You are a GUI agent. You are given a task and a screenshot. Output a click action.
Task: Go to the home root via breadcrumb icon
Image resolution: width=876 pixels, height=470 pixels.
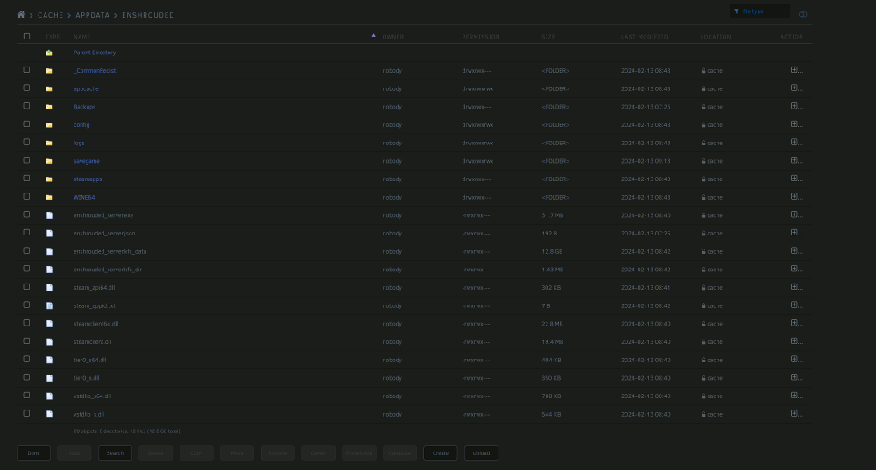point(21,15)
